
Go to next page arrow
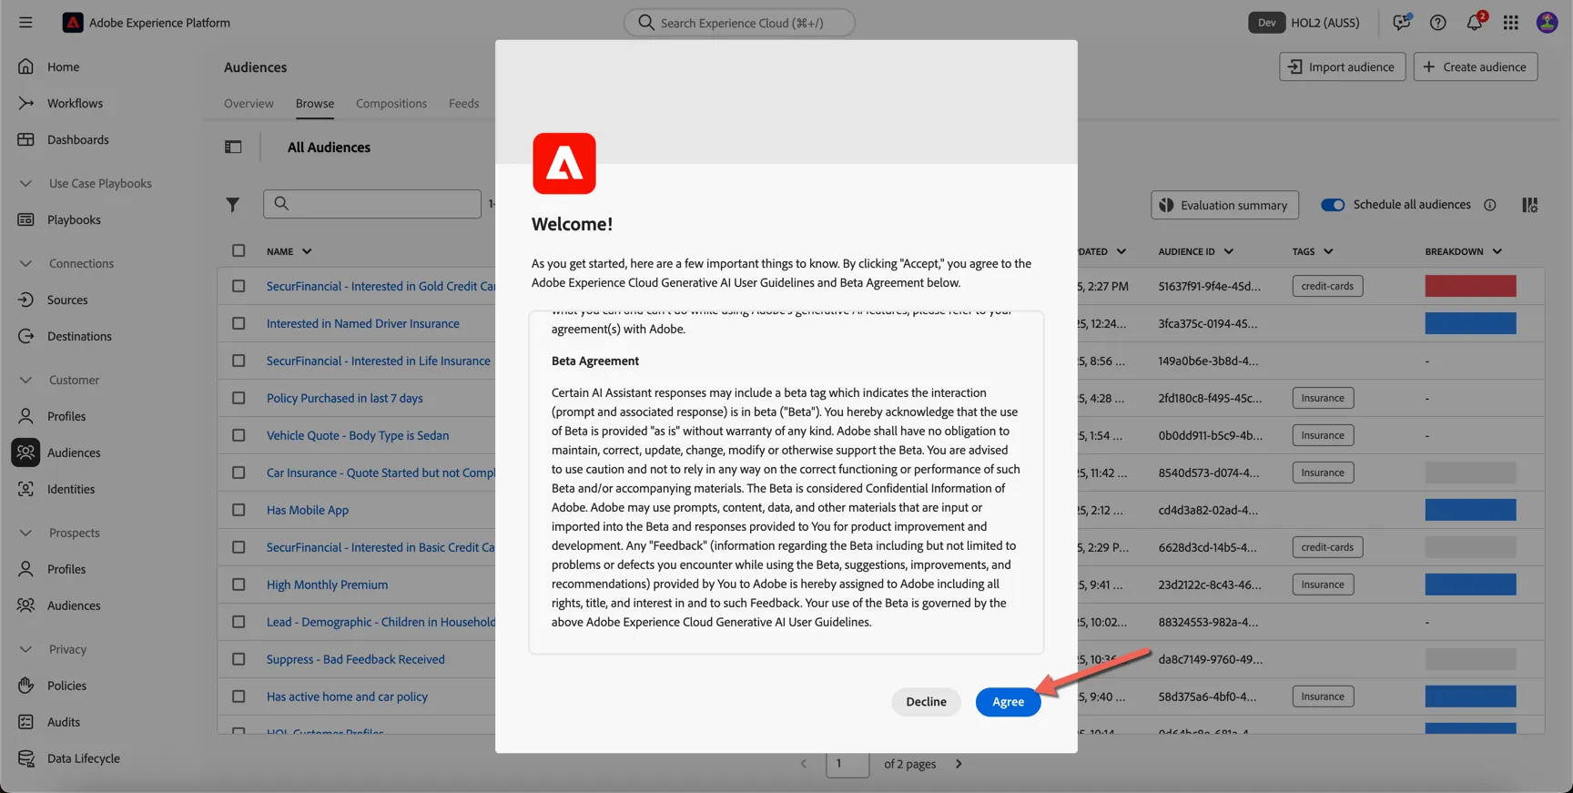point(959,764)
